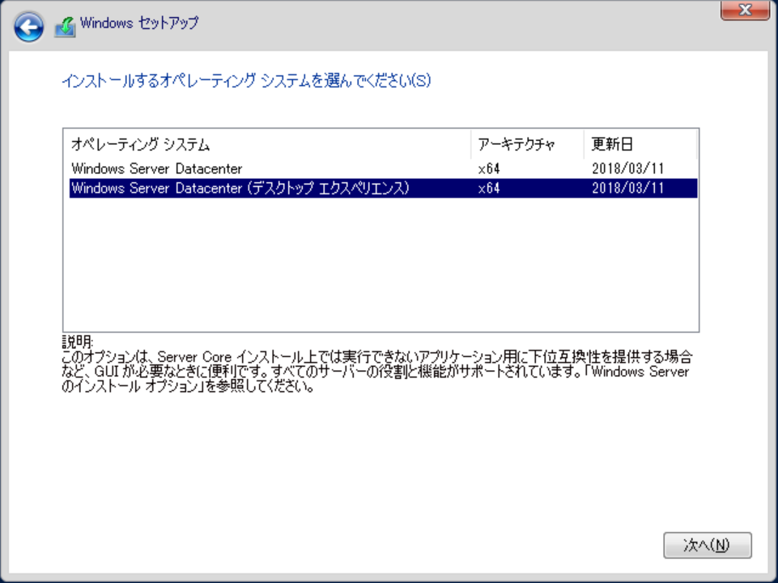Click the 説明 label
Viewport: 778px width, 583px height.
[x=78, y=342]
